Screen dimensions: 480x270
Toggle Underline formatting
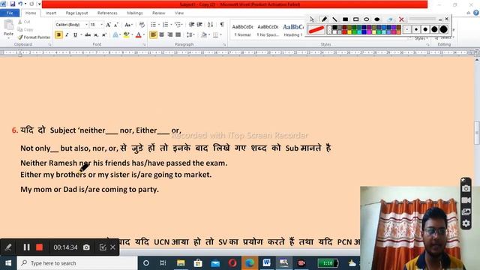click(x=75, y=35)
